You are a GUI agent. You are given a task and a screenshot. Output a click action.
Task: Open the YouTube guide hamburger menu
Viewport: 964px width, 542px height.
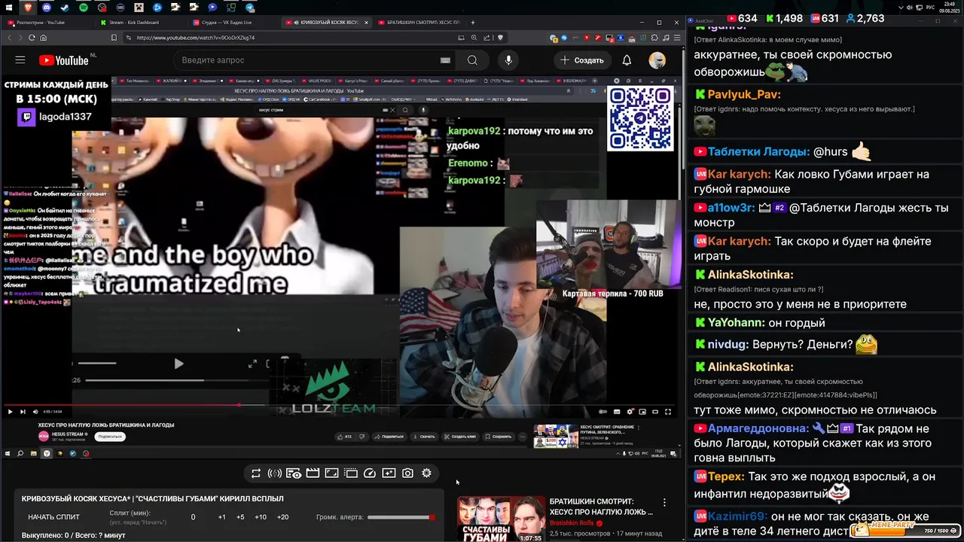(x=20, y=60)
